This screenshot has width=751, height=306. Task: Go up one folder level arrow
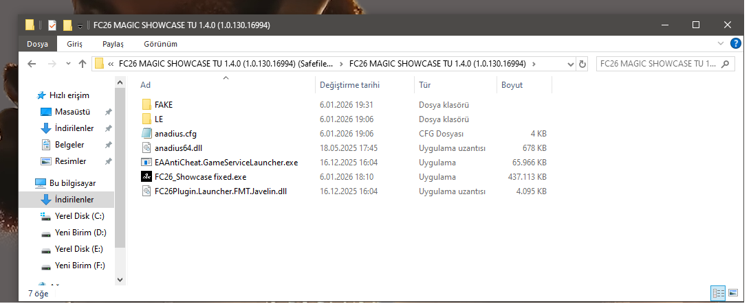coord(83,64)
